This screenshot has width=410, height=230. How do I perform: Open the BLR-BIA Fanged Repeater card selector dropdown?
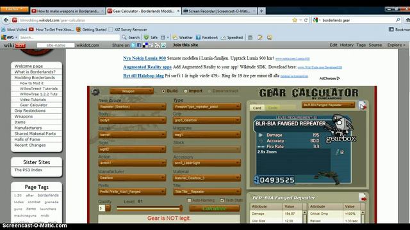point(329,105)
